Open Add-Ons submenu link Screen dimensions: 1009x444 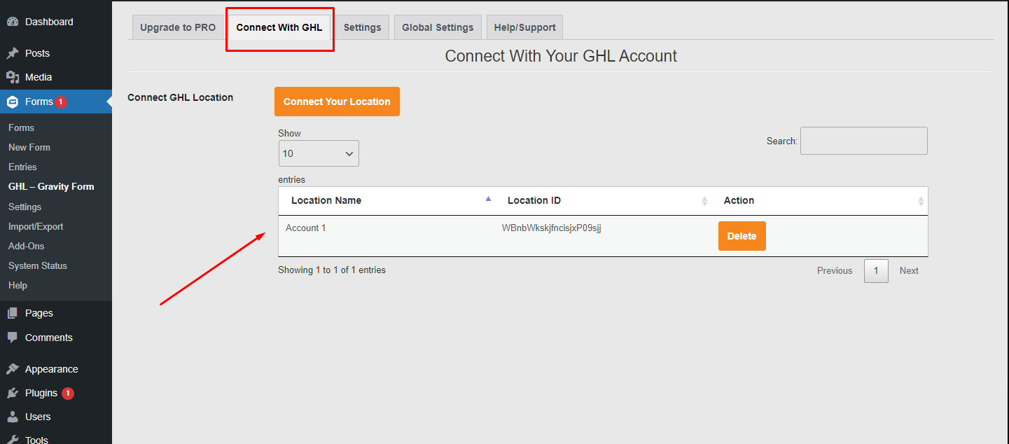tap(26, 246)
